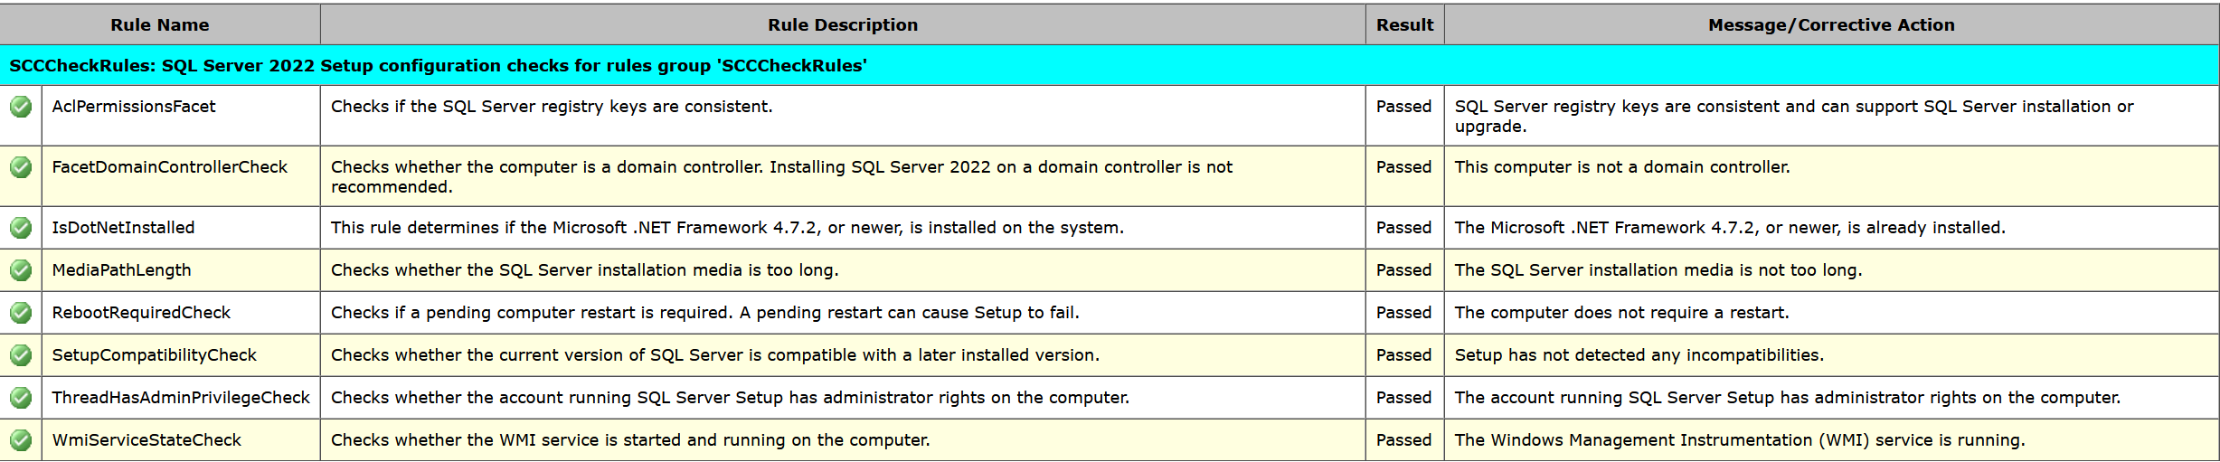Click description about account administrator rights check
The width and height of the screenshot is (2220, 462).
click(x=730, y=398)
